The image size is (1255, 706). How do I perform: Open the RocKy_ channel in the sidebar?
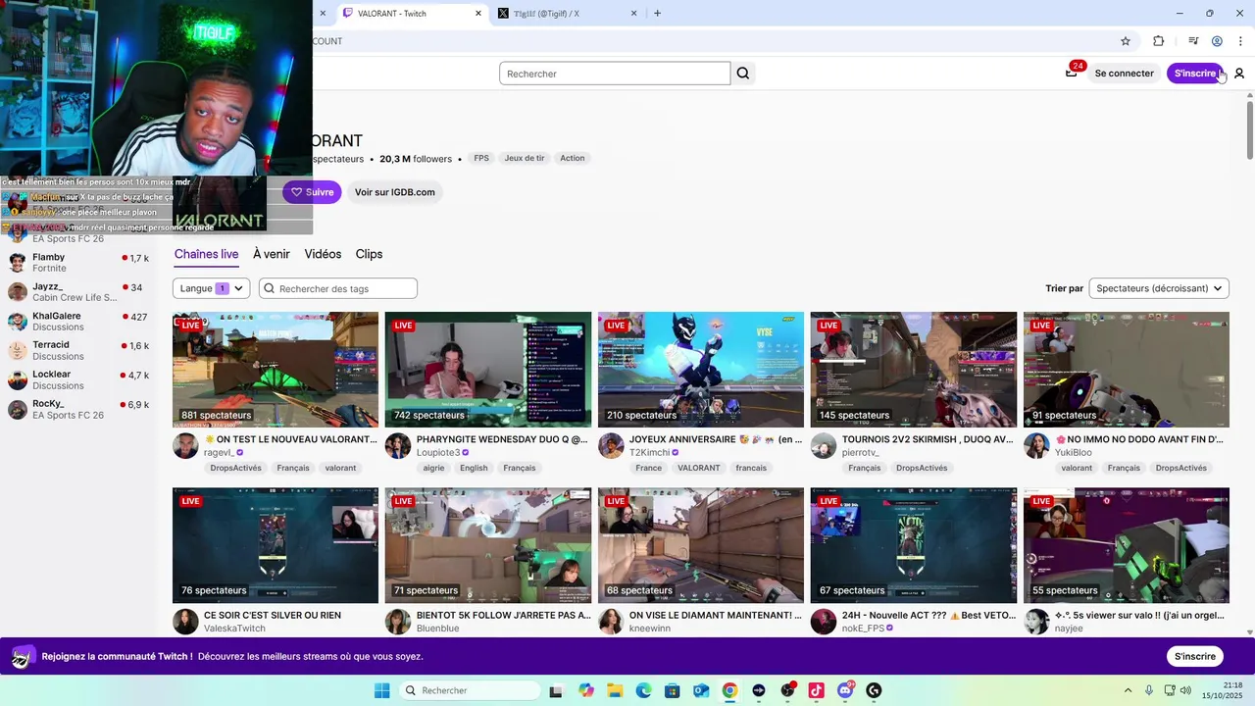[78, 410]
